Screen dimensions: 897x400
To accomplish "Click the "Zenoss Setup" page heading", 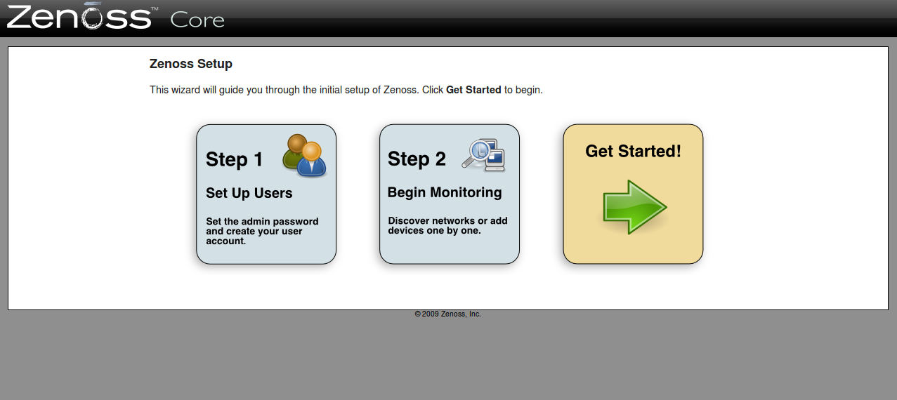I will (x=191, y=64).
